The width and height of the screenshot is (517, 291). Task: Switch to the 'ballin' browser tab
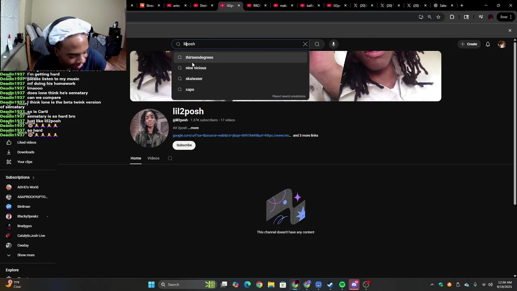310,6
